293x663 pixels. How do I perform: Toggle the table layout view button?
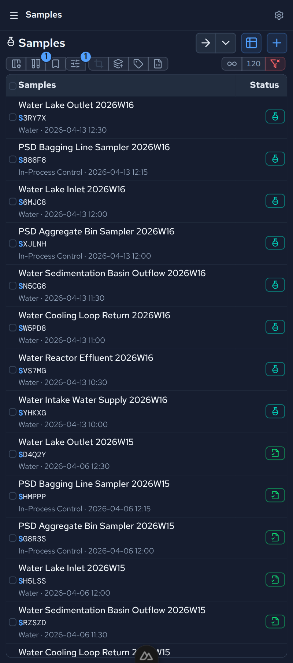251,43
